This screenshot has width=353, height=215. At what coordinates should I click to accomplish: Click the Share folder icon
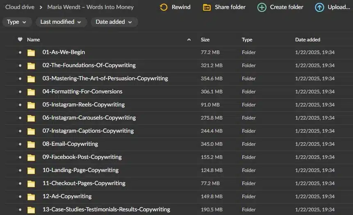207,7
